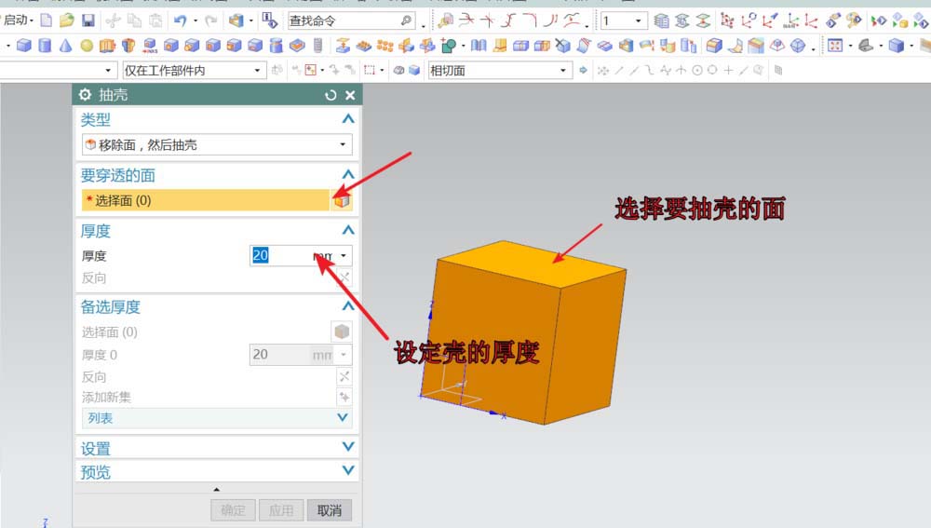Click the 厚度 thickness value field

[x=279, y=255]
